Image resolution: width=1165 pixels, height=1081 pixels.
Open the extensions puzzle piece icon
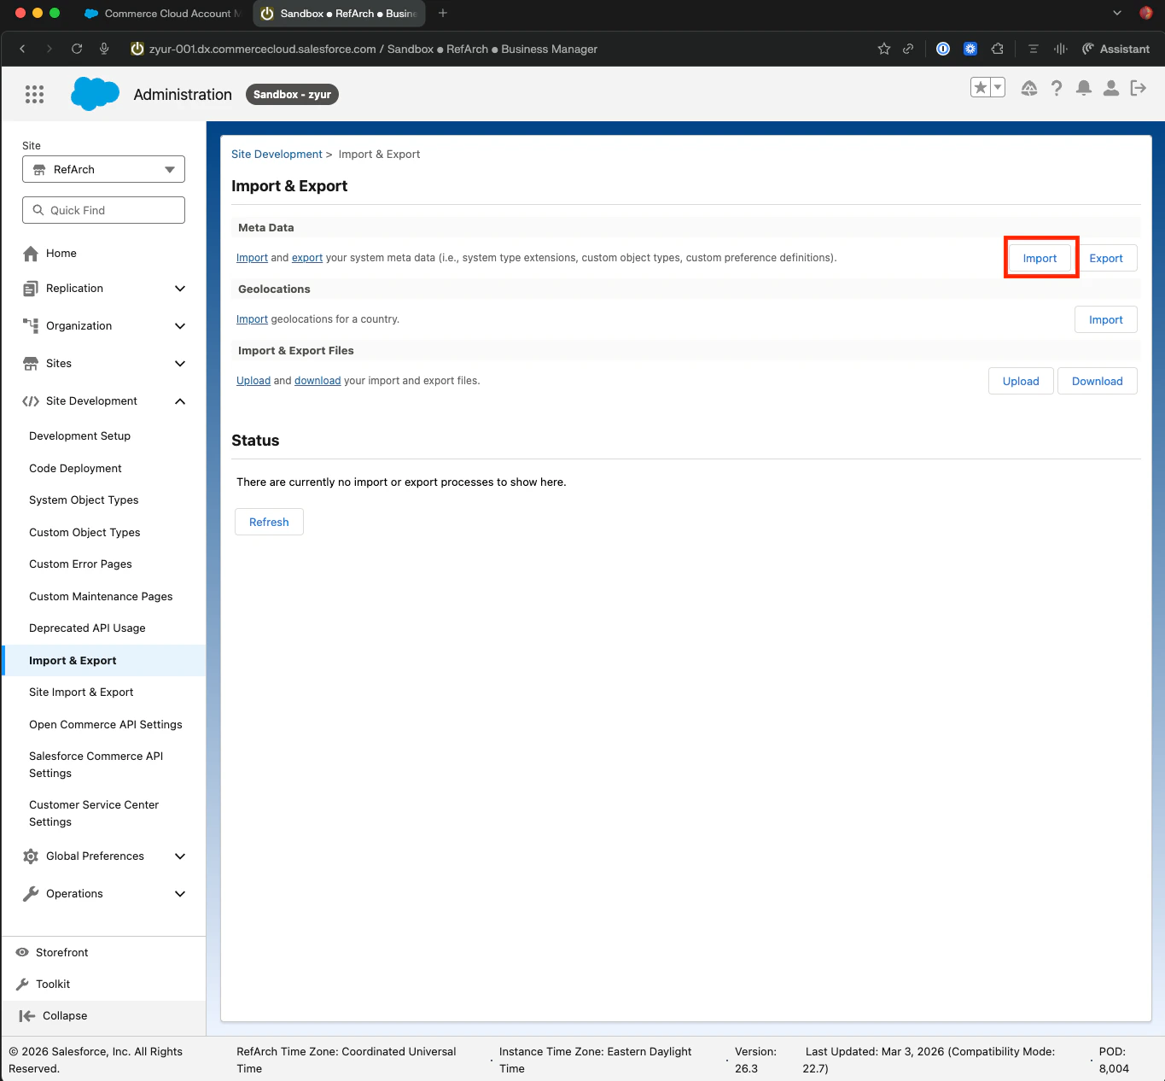pos(998,49)
